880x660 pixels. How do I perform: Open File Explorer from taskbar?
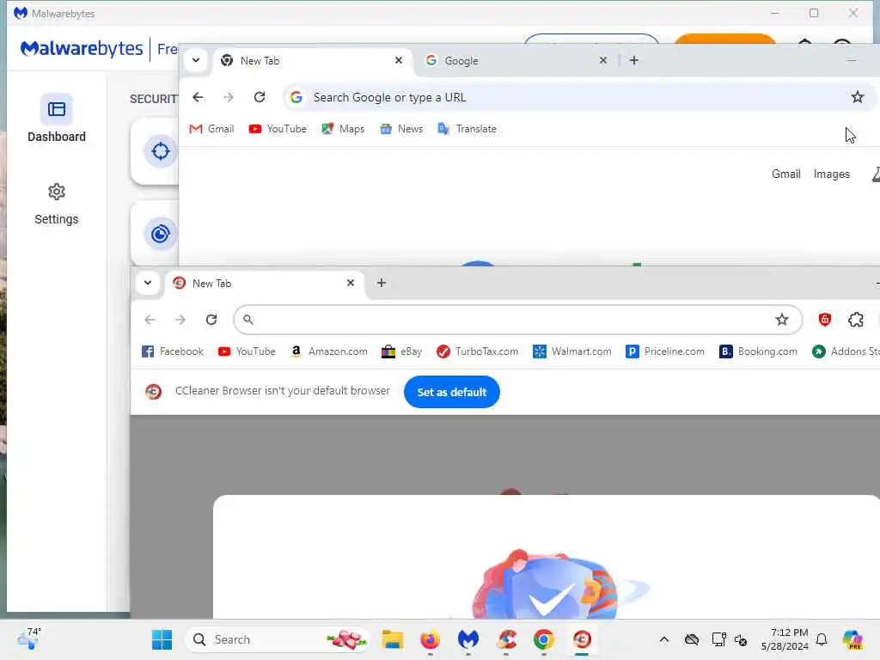[392, 639]
